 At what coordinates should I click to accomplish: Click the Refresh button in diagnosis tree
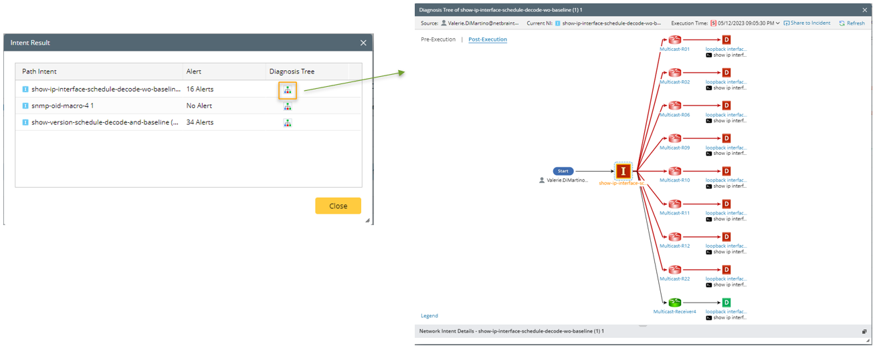(x=852, y=23)
